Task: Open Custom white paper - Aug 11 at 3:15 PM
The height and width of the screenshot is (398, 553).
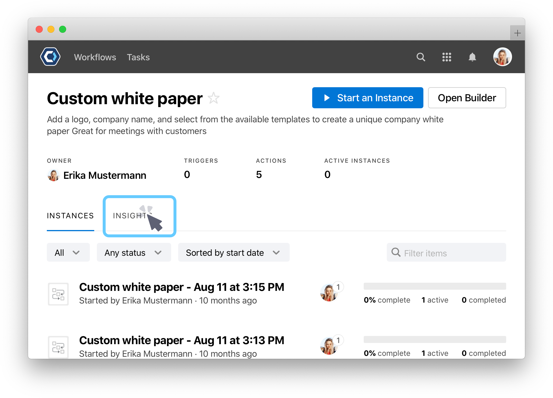Action: click(182, 287)
